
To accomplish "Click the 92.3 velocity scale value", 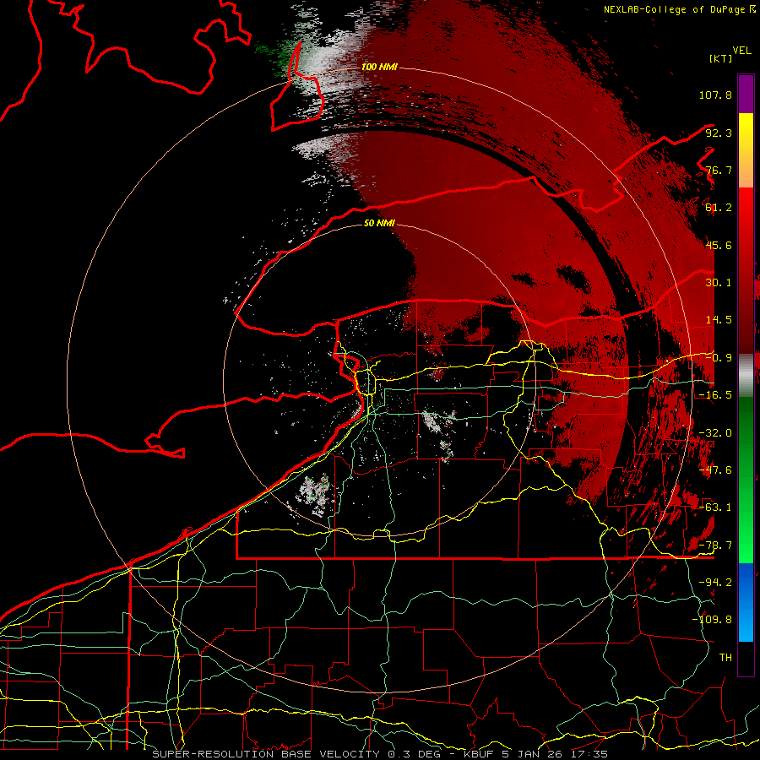I will pyautogui.click(x=719, y=133).
